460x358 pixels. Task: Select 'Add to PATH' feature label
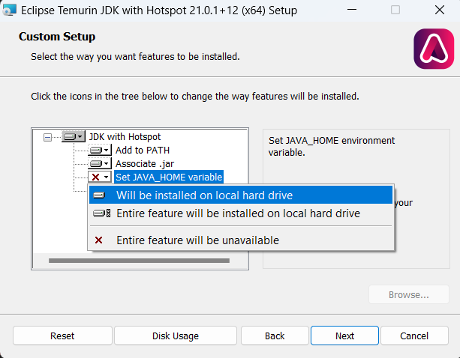tap(143, 151)
